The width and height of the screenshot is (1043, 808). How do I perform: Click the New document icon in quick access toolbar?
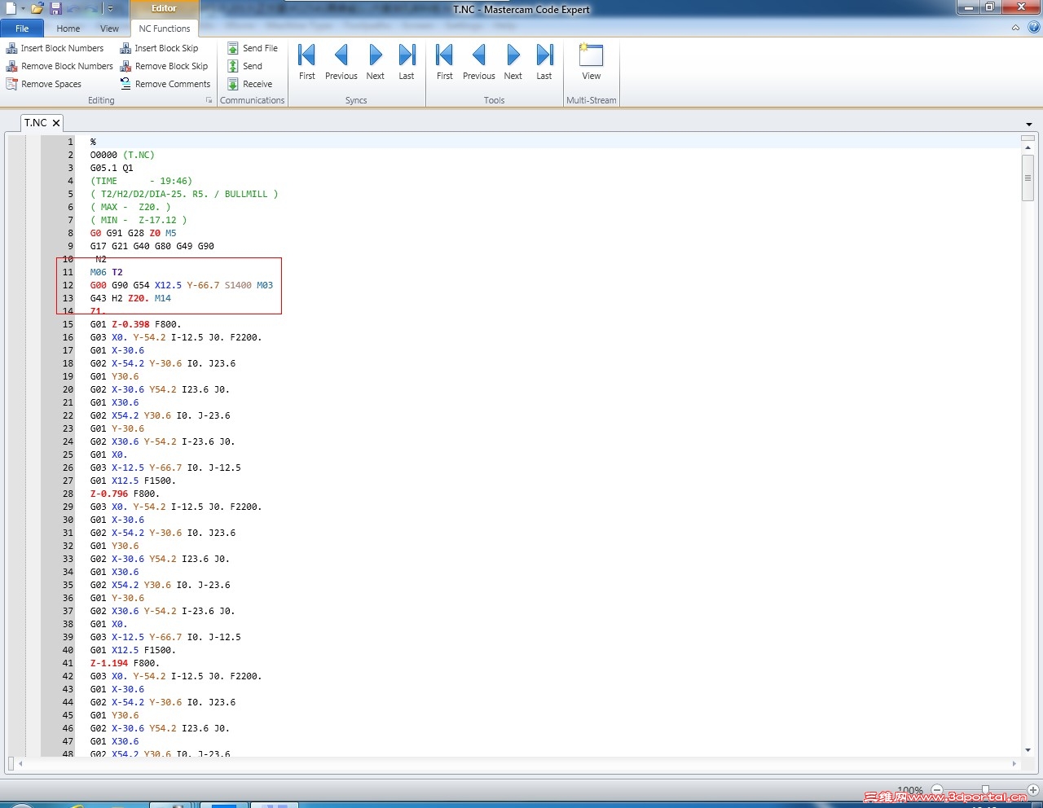pyautogui.click(x=11, y=9)
